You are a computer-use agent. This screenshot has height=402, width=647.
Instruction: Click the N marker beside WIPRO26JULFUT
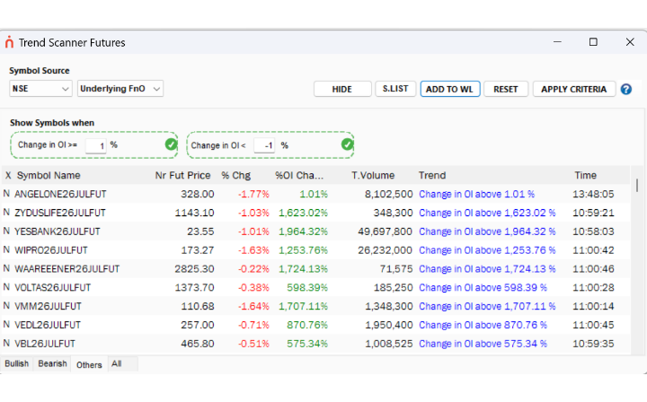tap(6, 249)
